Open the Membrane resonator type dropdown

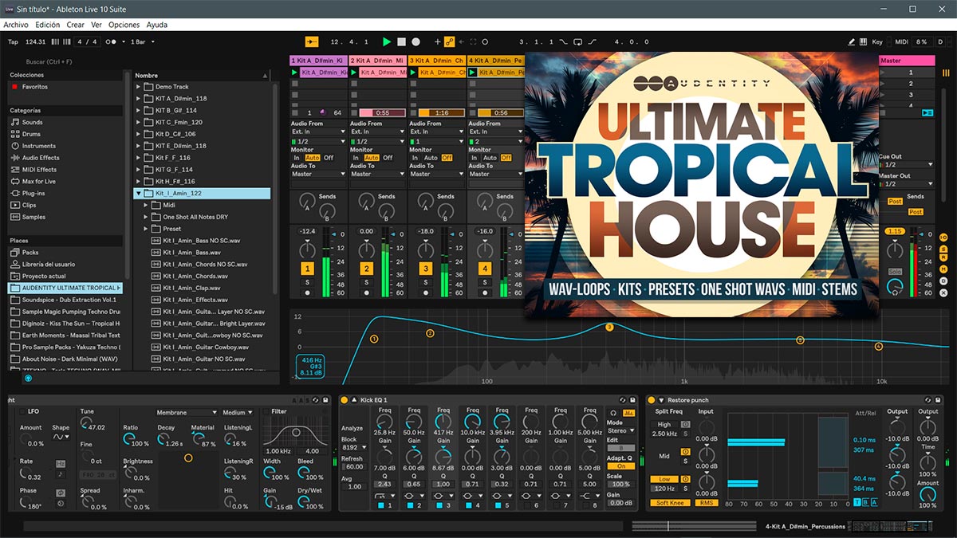[x=187, y=413]
